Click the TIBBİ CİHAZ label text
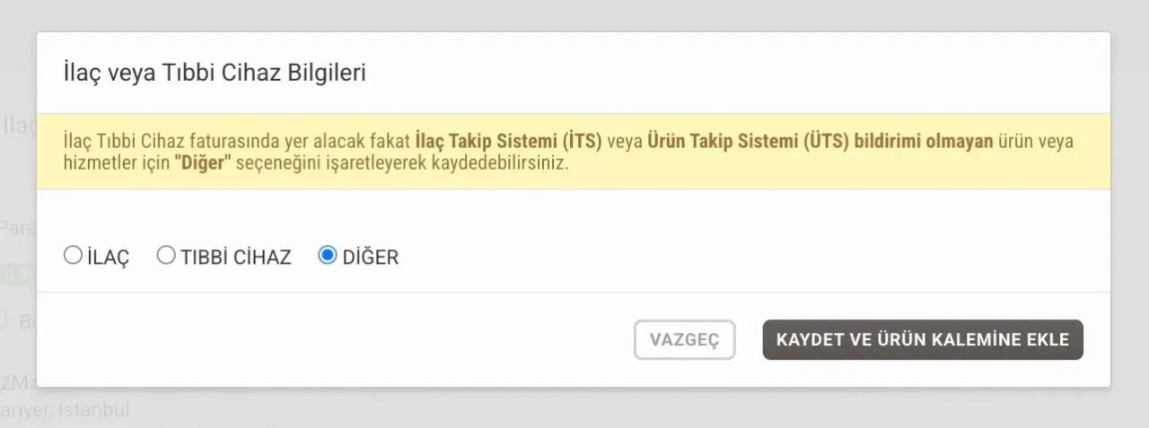This screenshot has height=428, width=1149. click(236, 258)
